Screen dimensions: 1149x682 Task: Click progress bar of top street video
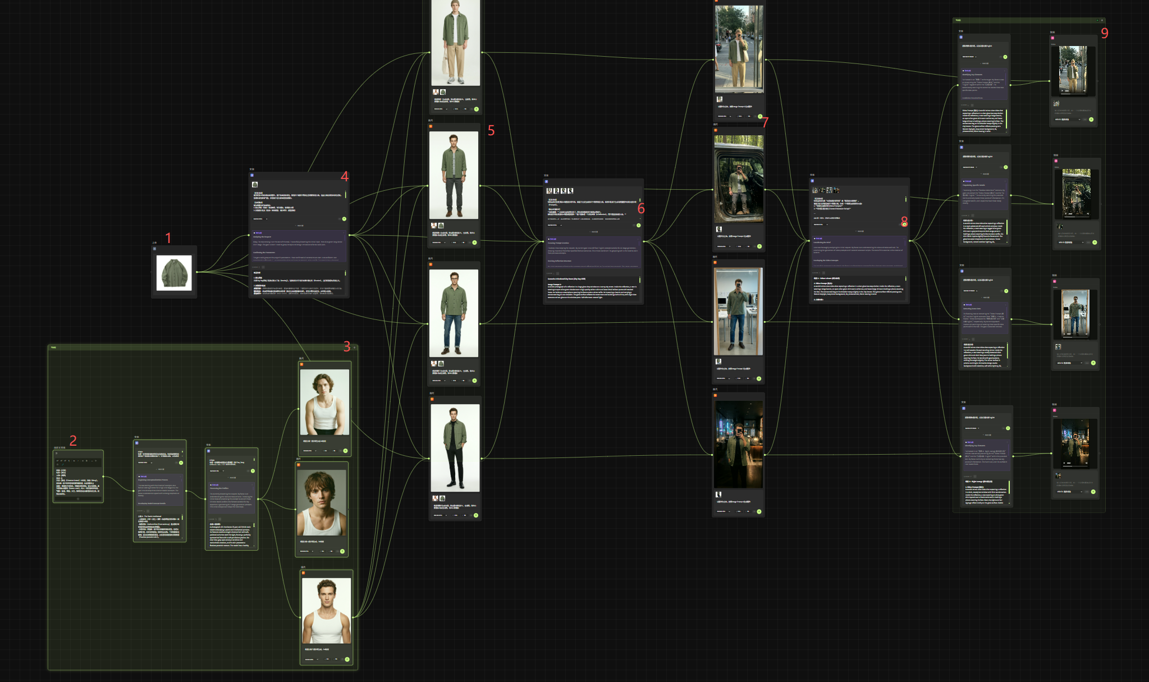coord(1073,94)
